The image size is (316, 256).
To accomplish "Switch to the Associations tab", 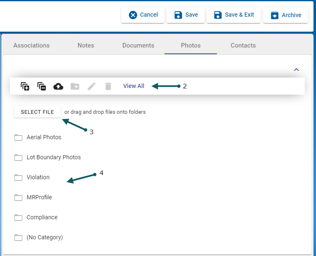I will (x=31, y=45).
